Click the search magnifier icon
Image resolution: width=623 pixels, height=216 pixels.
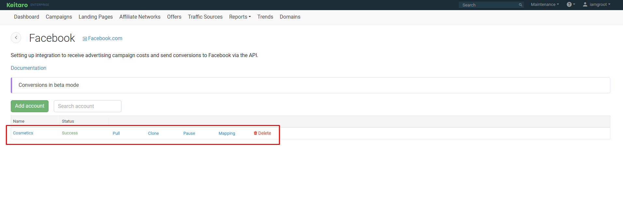coord(520,5)
